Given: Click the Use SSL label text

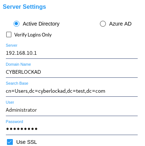Looking at the screenshot, I should click(x=27, y=142).
